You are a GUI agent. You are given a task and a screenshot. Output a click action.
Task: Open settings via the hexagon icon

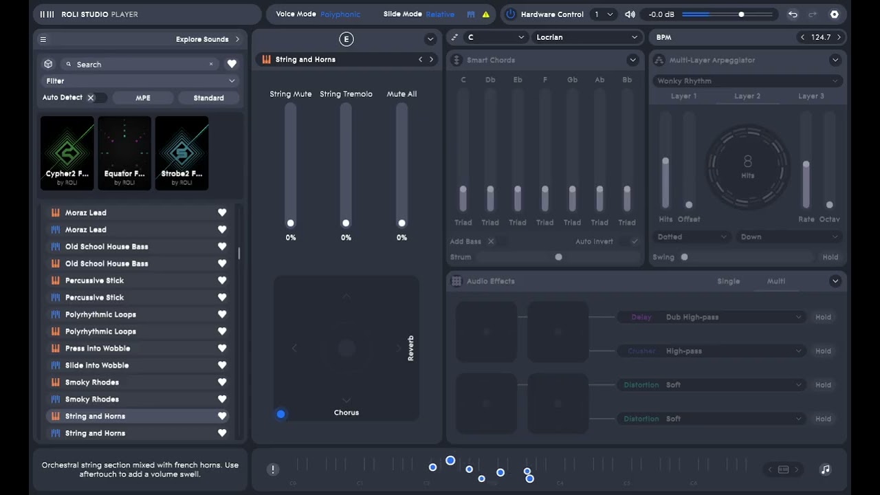coord(835,14)
